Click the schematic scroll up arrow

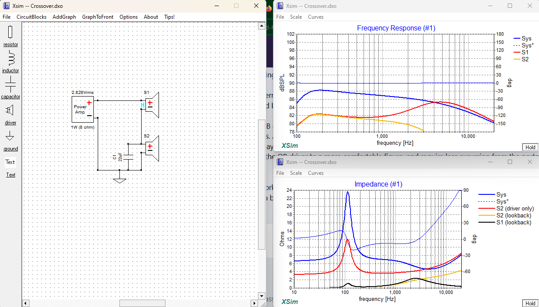coord(261,26)
